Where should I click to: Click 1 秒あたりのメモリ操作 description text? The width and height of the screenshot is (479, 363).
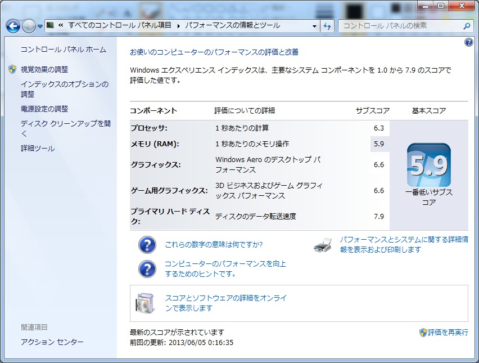(x=252, y=144)
